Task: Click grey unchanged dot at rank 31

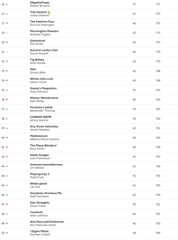Action: click(x=7, y=52)
